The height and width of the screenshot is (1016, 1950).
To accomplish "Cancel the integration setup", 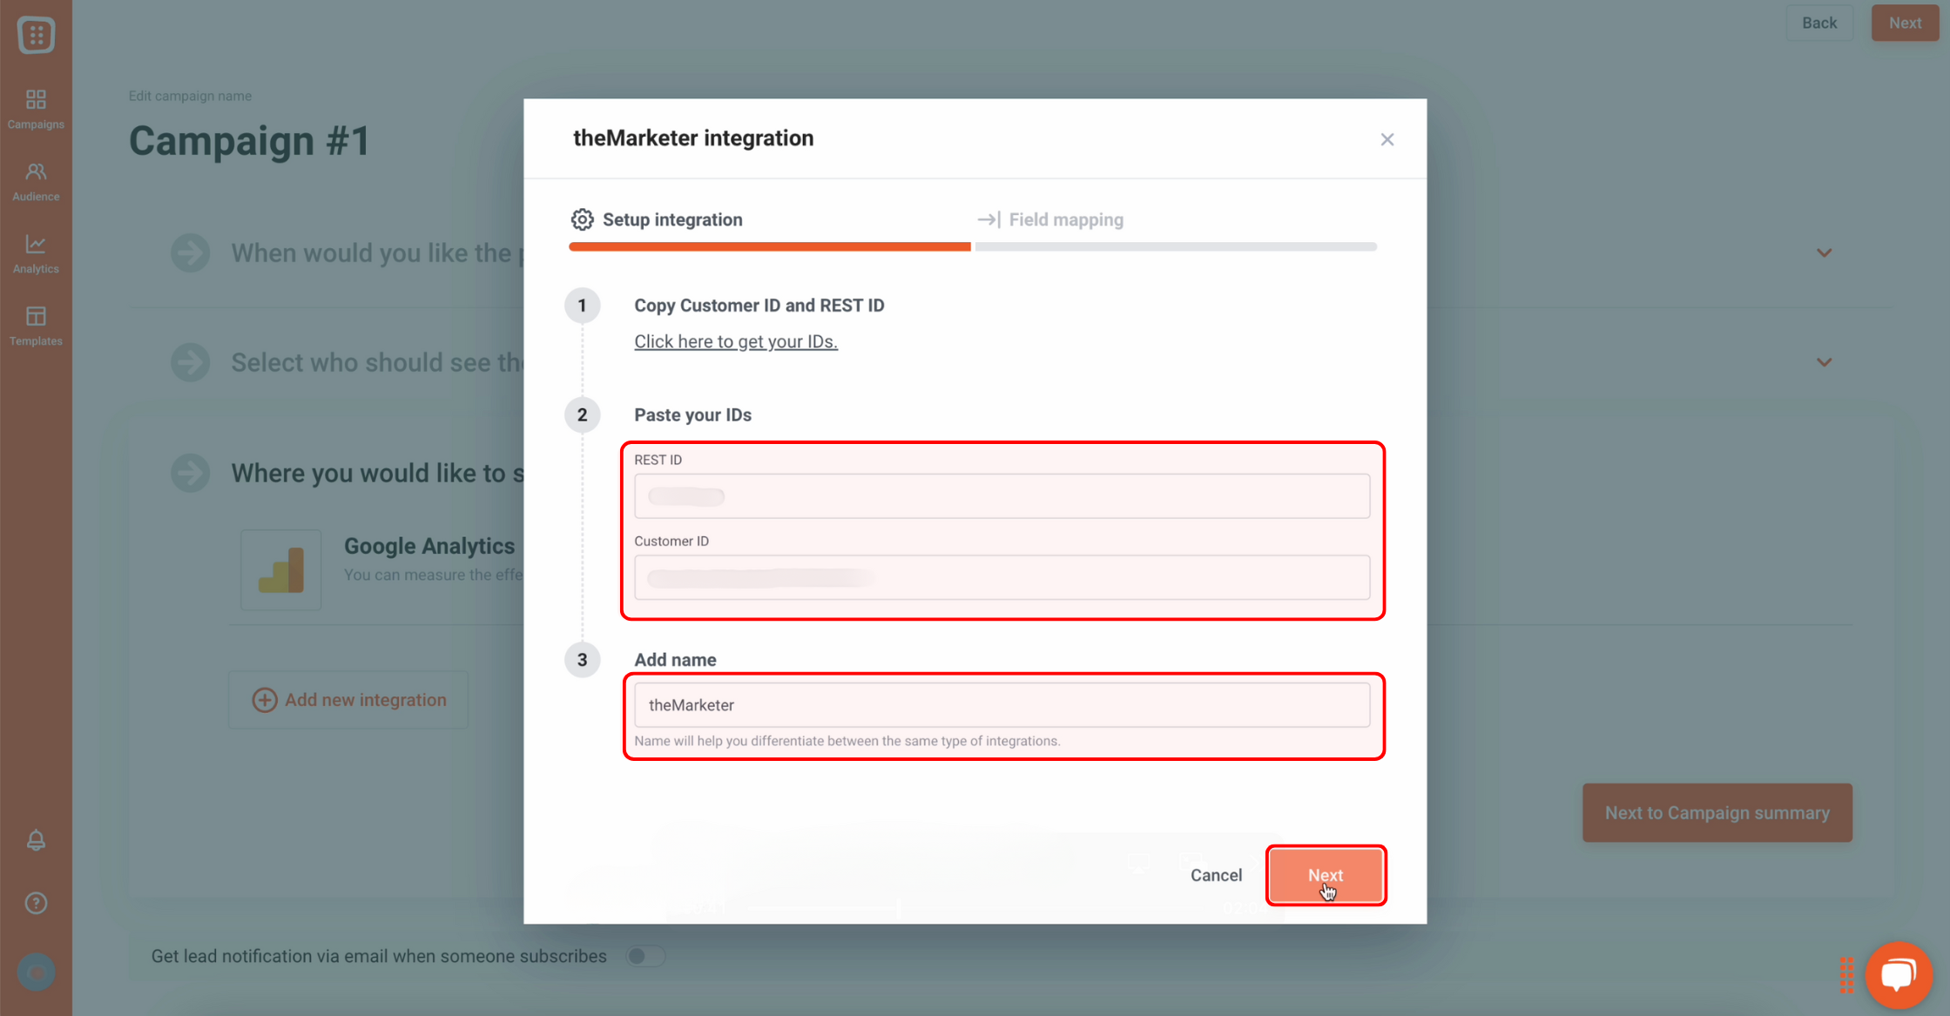I will pos(1216,875).
